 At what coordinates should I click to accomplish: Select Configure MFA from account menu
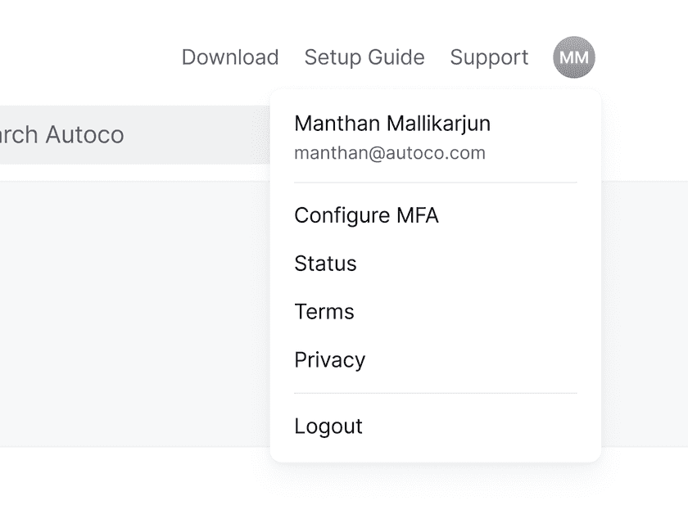[x=366, y=215]
